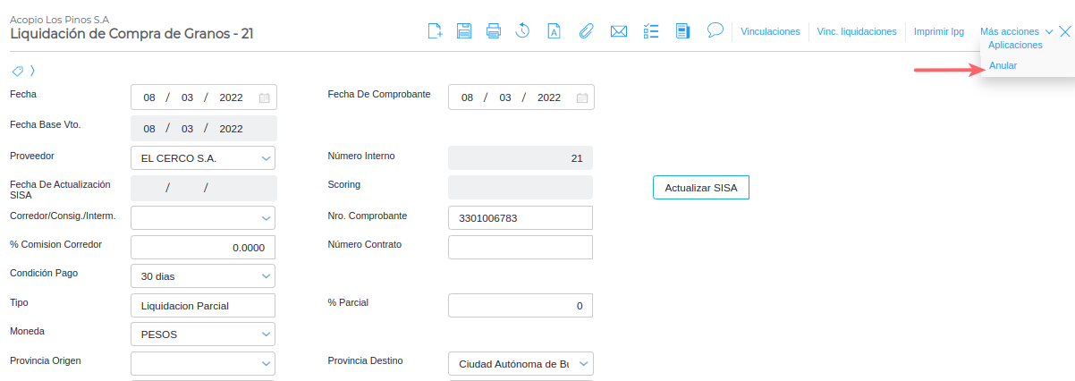
Task: Open the Vinculaciones link
Action: tap(770, 31)
